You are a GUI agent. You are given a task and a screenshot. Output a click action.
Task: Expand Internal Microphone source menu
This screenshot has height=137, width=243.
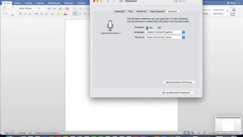[111, 33]
